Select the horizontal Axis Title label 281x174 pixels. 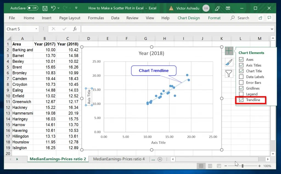158,143
